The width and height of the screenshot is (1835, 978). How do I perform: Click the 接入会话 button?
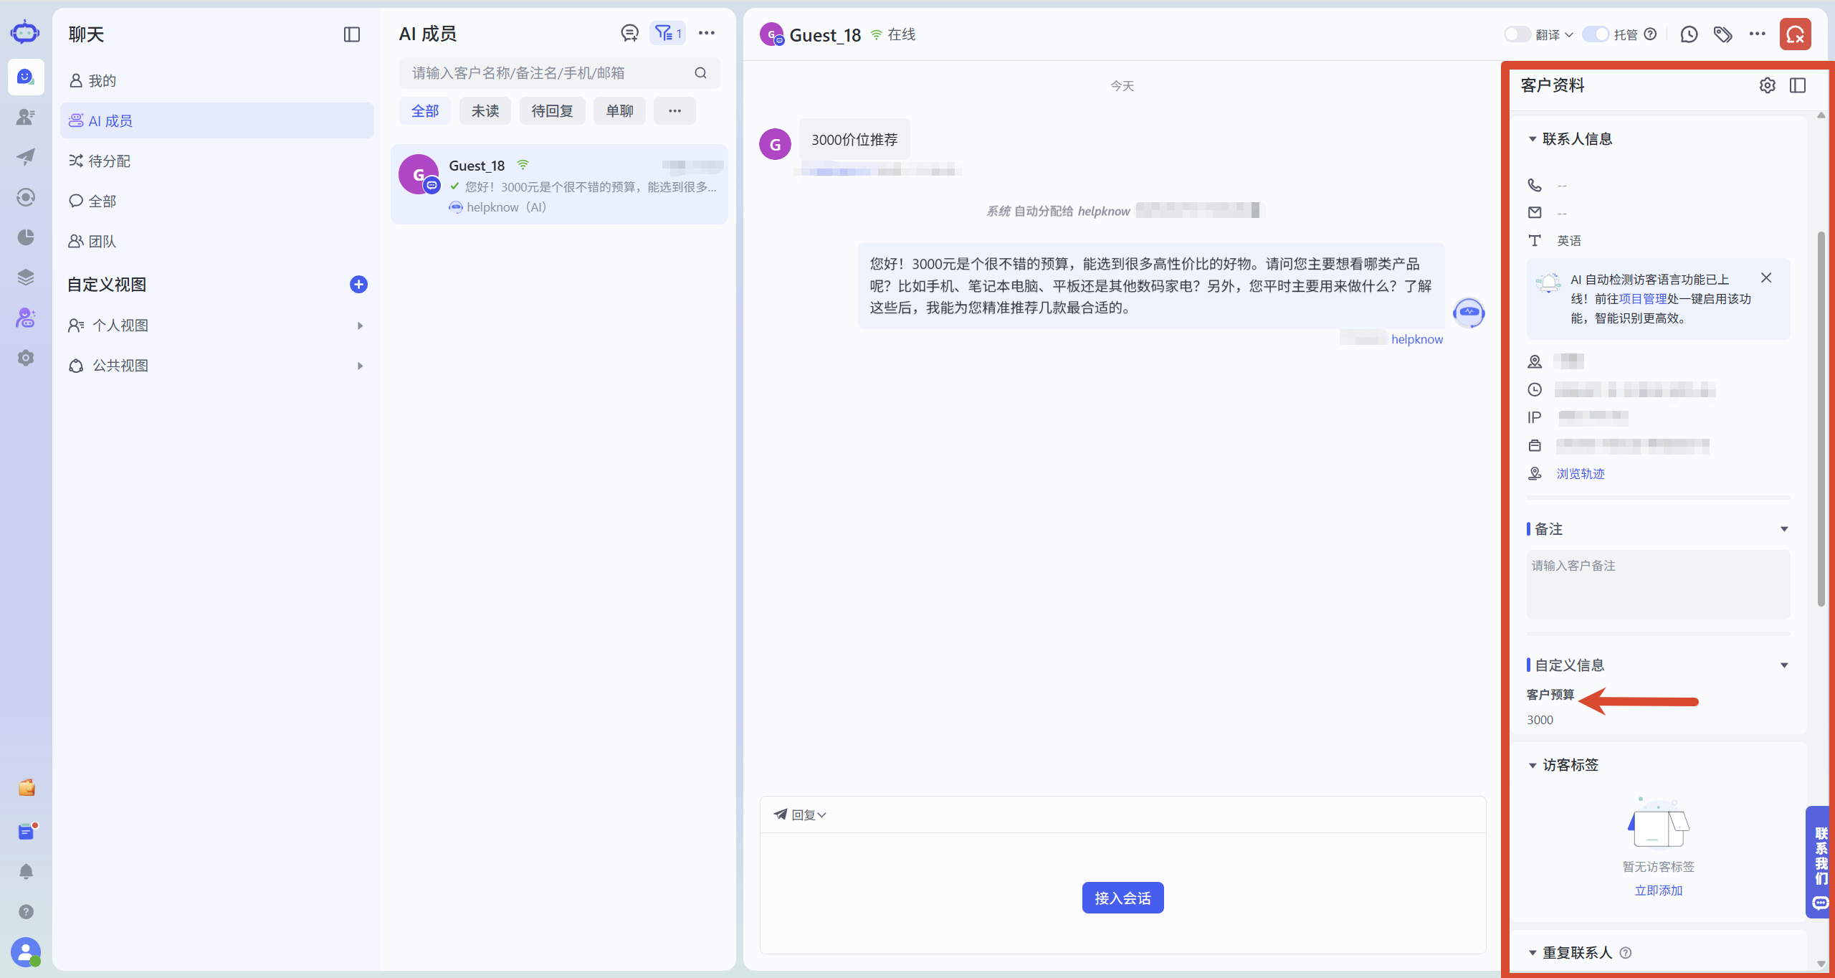[1123, 898]
